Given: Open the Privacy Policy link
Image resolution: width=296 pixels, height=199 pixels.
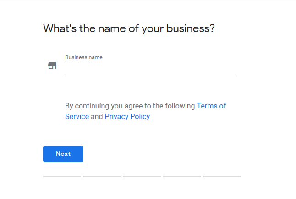Looking at the screenshot, I should tap(127, 116).
